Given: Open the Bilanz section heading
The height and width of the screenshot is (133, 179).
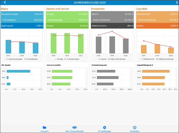Looking at the screenshot, I should [x=4, y=9].
